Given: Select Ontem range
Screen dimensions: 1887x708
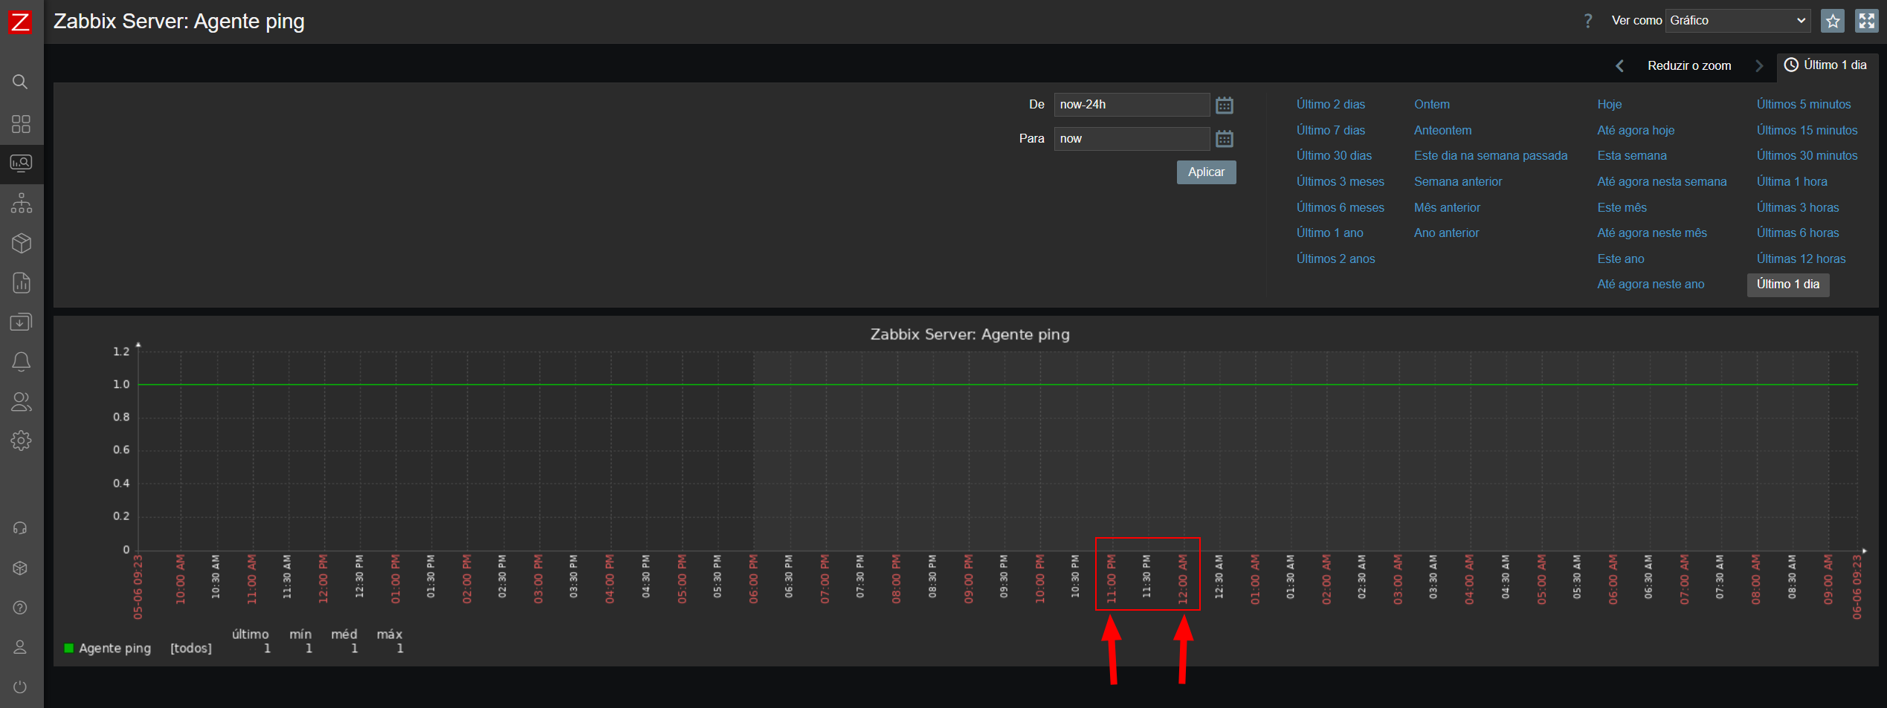Looking at the screenshot, I should (1432, 105).
